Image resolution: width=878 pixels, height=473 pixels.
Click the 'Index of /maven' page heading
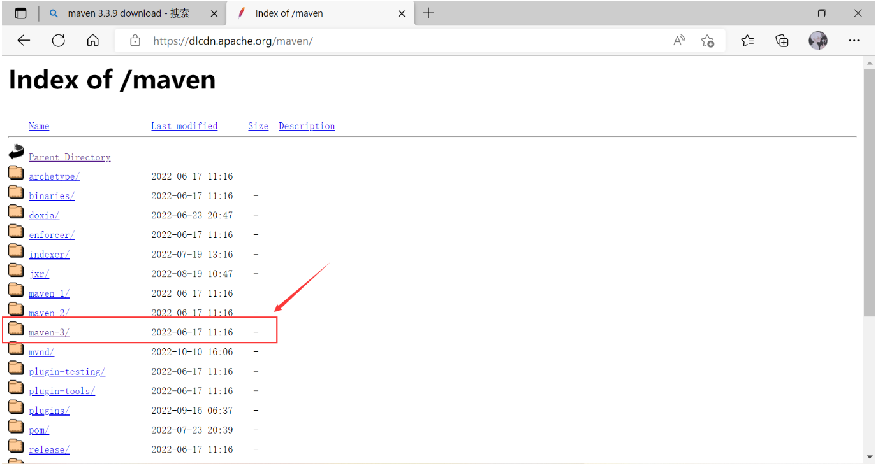112,80
